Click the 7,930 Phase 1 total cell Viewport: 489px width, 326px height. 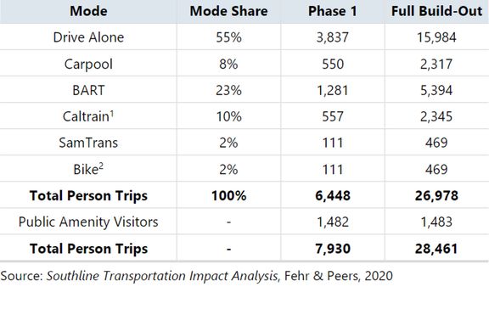pos(333,249)
